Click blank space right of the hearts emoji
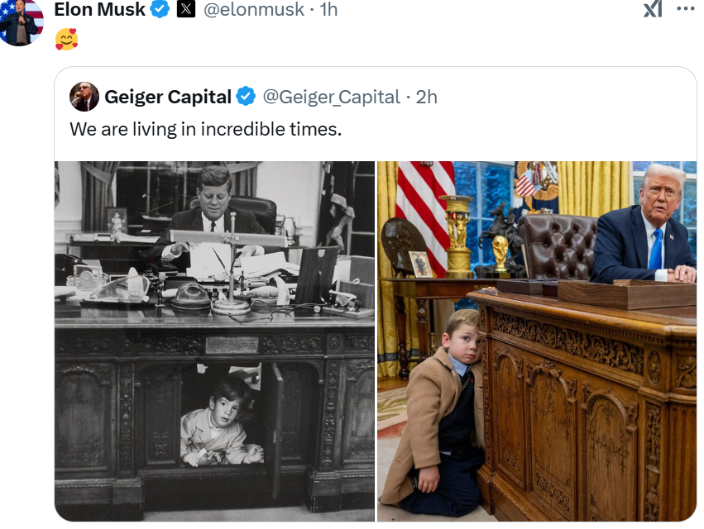The width and height of the screenshot is (704, 529). coord(331,39)
